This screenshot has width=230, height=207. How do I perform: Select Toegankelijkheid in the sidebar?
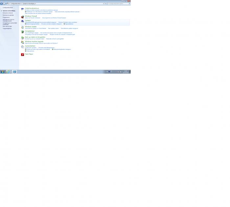tap(7, 28)
